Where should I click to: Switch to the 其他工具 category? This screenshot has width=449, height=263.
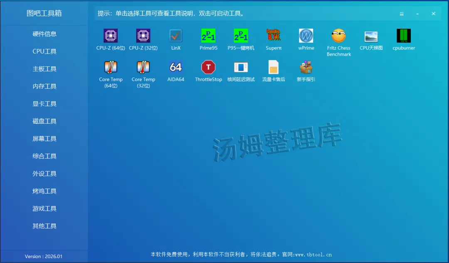point(44,226)
